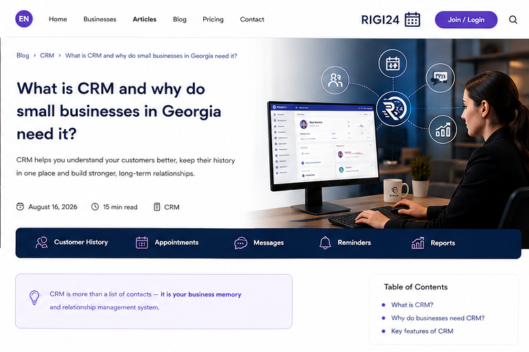
Task: Open the Contact menu item
Action: pos(252,19)
